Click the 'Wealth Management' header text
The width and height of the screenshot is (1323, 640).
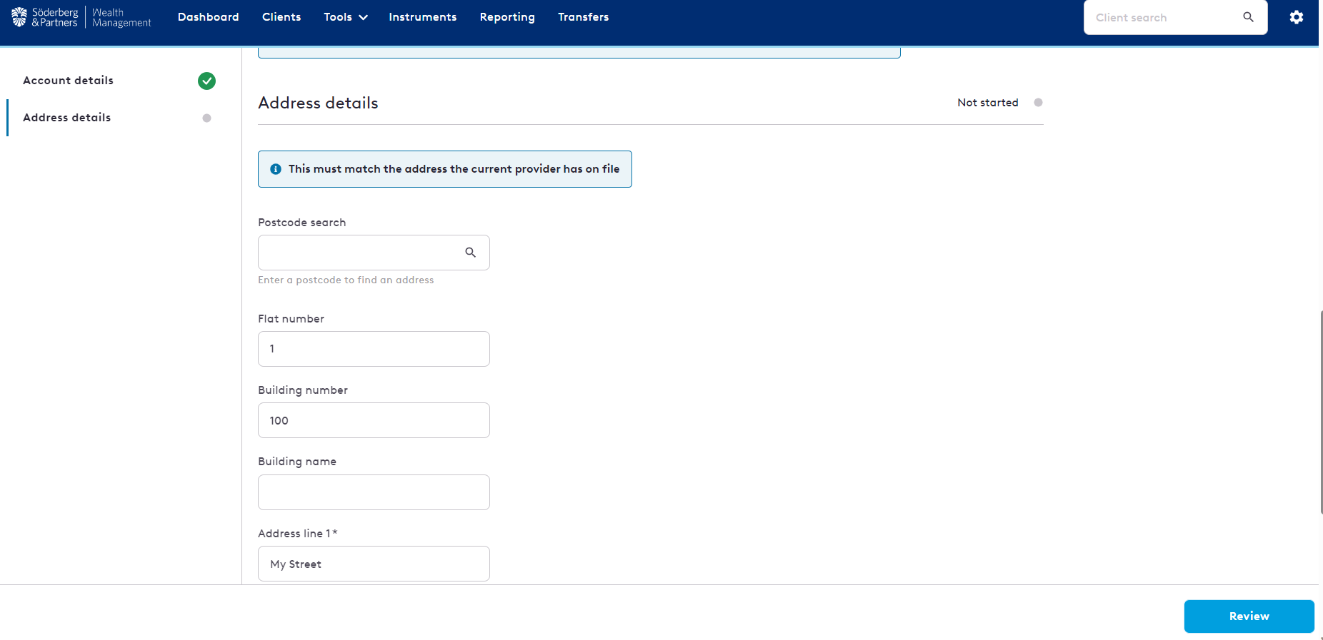121,17
